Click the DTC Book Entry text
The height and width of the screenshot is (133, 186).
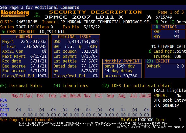[x=170, y=100]
